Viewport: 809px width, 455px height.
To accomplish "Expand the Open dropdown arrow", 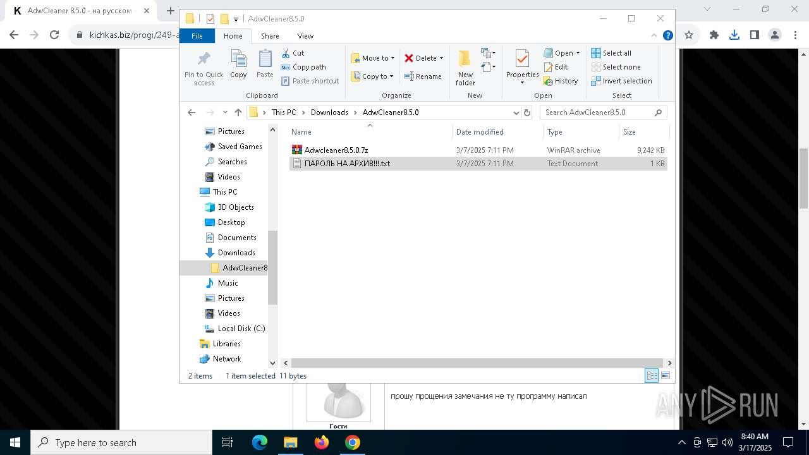I will (578, 53).
